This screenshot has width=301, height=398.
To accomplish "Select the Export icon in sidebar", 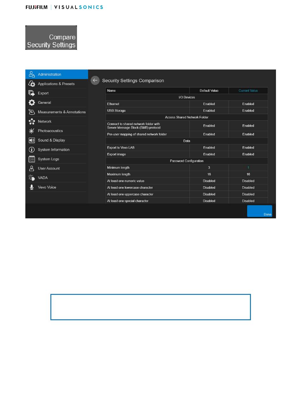I will coord(32,93).
